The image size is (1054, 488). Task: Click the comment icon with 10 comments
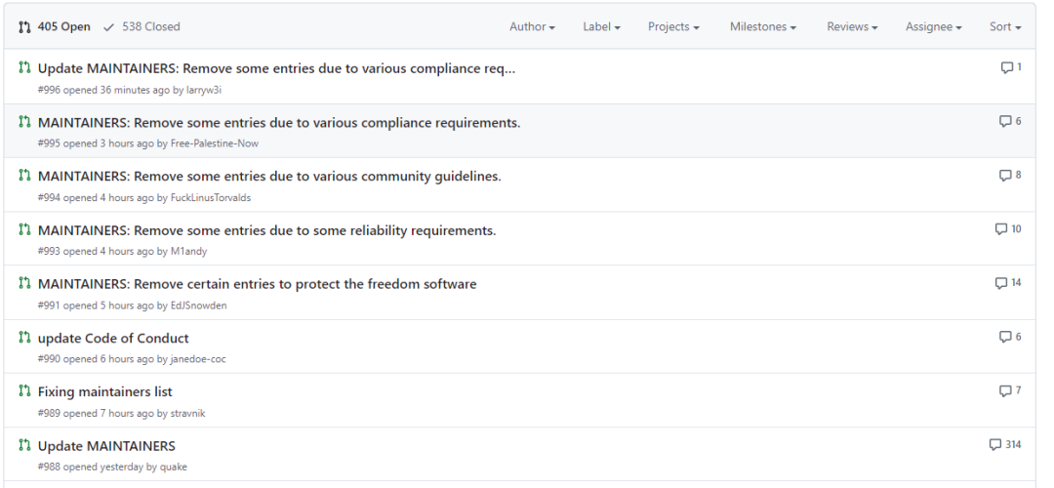[1001, 229]
